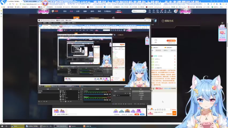
Task: Open source properties gear in Sources panel
Action: (66, 102)
